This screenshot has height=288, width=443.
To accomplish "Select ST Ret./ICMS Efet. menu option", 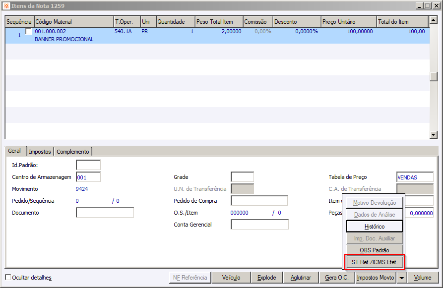I will pos(375,262).
